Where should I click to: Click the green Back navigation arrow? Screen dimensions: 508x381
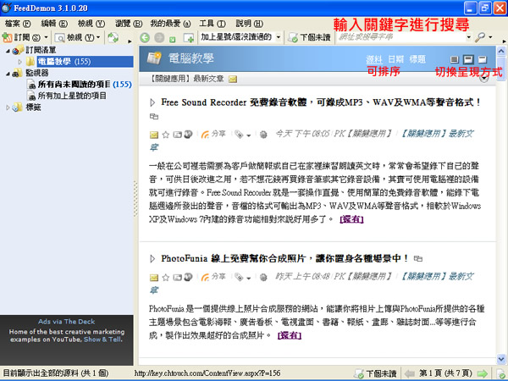145,38
